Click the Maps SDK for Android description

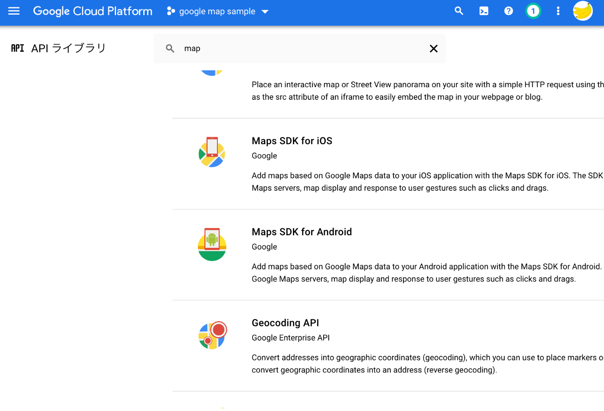tap(428, 273)
